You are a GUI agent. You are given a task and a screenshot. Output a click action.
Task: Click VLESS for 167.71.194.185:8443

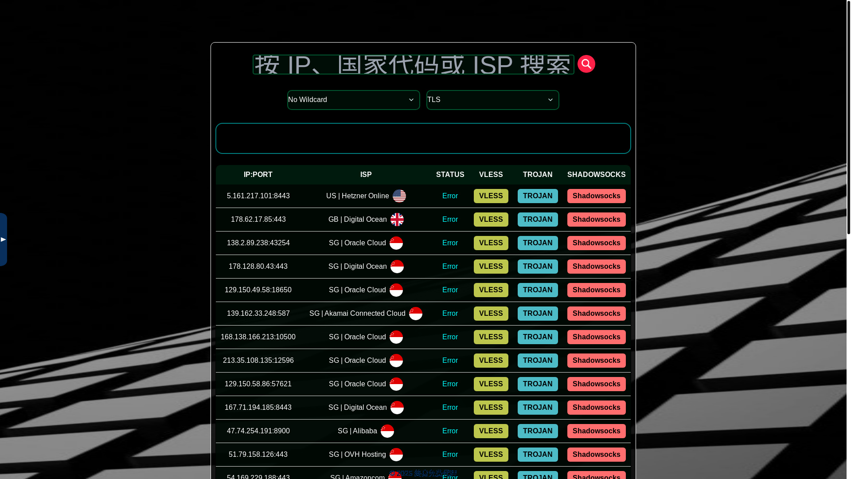(x=491, y=408)
